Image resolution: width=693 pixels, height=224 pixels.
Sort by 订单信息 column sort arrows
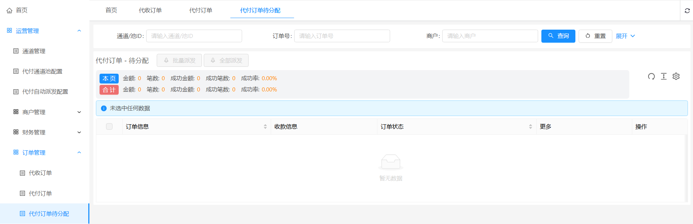tap(265, 126)
